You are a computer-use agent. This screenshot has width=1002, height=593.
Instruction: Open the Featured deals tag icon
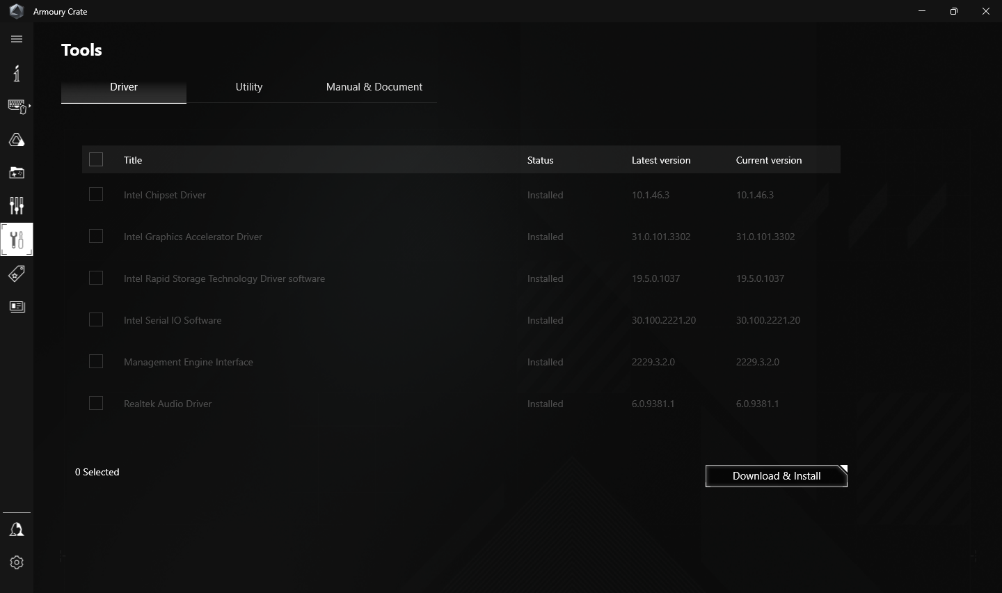[17, 274]
